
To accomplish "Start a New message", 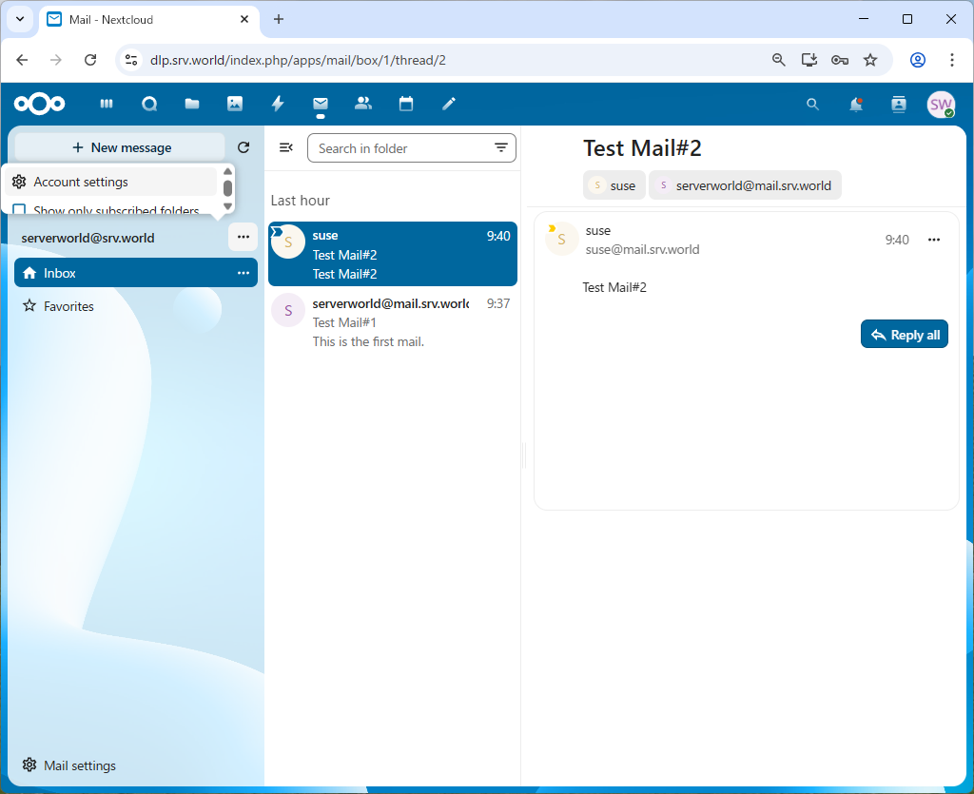I will click(121, 147).
